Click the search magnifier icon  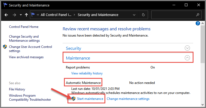tap(198, 15)
